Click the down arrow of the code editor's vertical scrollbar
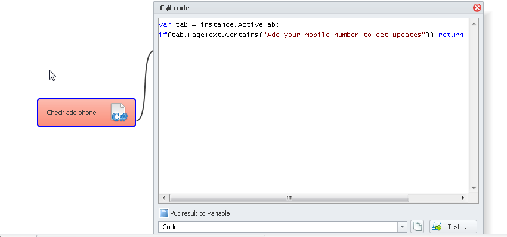Viewport: 507px width, 237px height. coord(474,188)
